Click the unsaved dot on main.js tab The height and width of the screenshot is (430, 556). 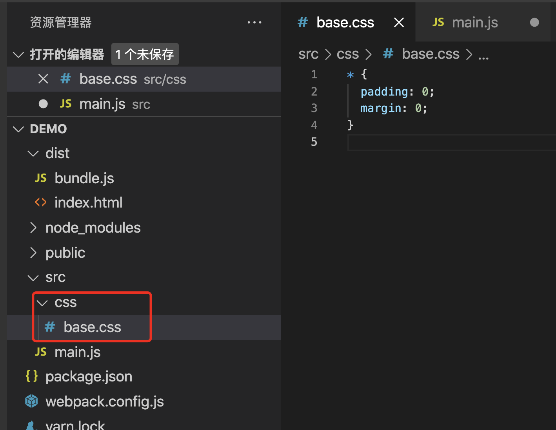pyautogui.click(x=534, y=22)
